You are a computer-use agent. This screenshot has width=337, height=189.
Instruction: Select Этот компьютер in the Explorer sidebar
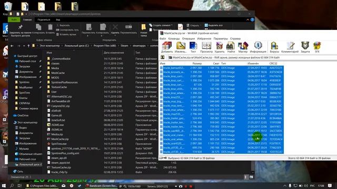pyautogui.click(x=27, y=122)
